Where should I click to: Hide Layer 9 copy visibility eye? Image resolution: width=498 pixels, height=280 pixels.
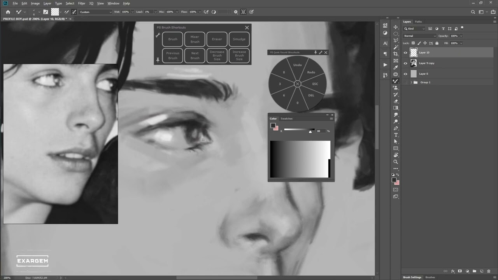pos(405,63)
